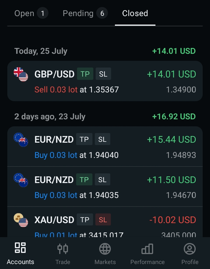
Task: Switch to the Open tab
Action: click(x=31, y=13)
